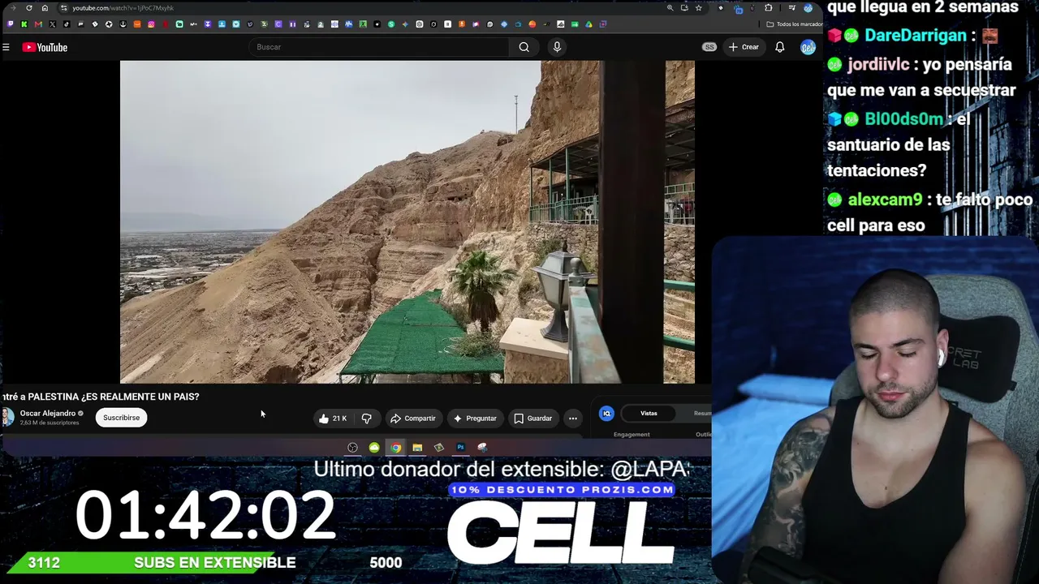1039x584 pixels.
Task: Open YouTube notifications bell
Action: point(779,47)
